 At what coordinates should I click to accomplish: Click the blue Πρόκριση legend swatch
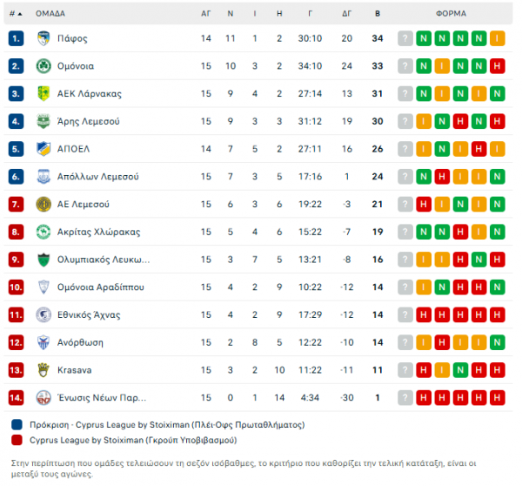[17, 425]
